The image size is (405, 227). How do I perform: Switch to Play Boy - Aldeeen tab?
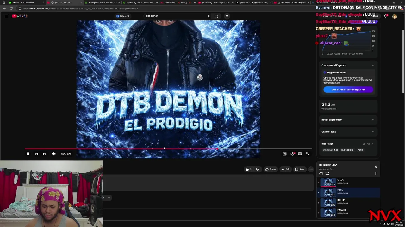point(215,3)
